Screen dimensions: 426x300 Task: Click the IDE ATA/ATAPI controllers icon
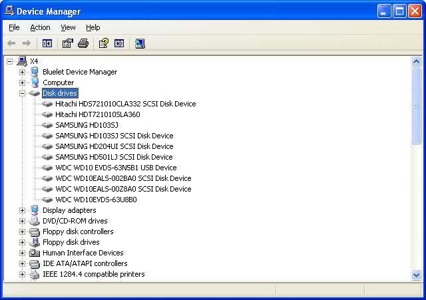[x=35, y=263]
